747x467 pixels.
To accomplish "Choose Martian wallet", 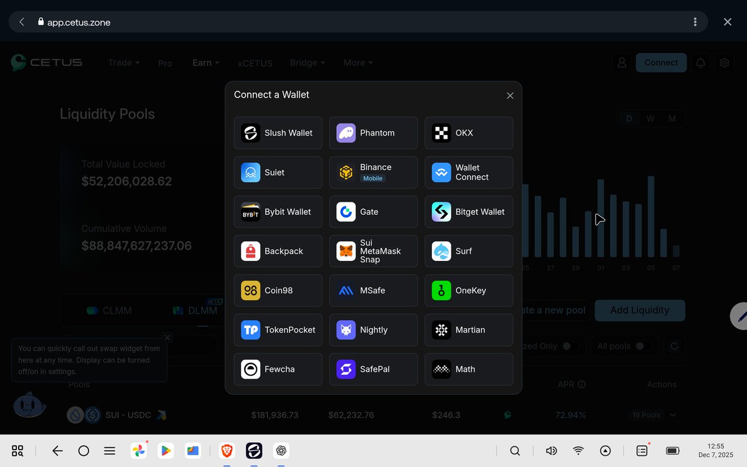I will pos(469,330).
